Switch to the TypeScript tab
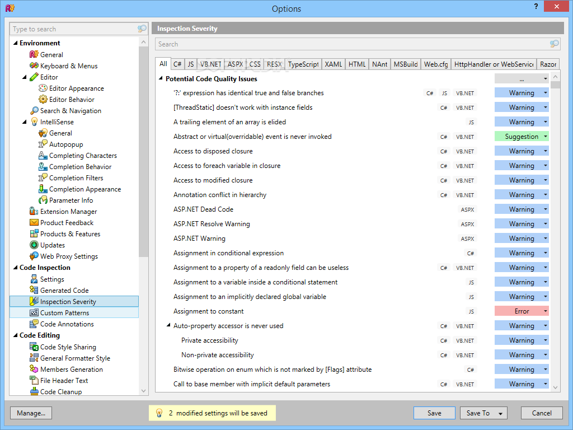This screenshot has height=430, width=573. point(303,64)
